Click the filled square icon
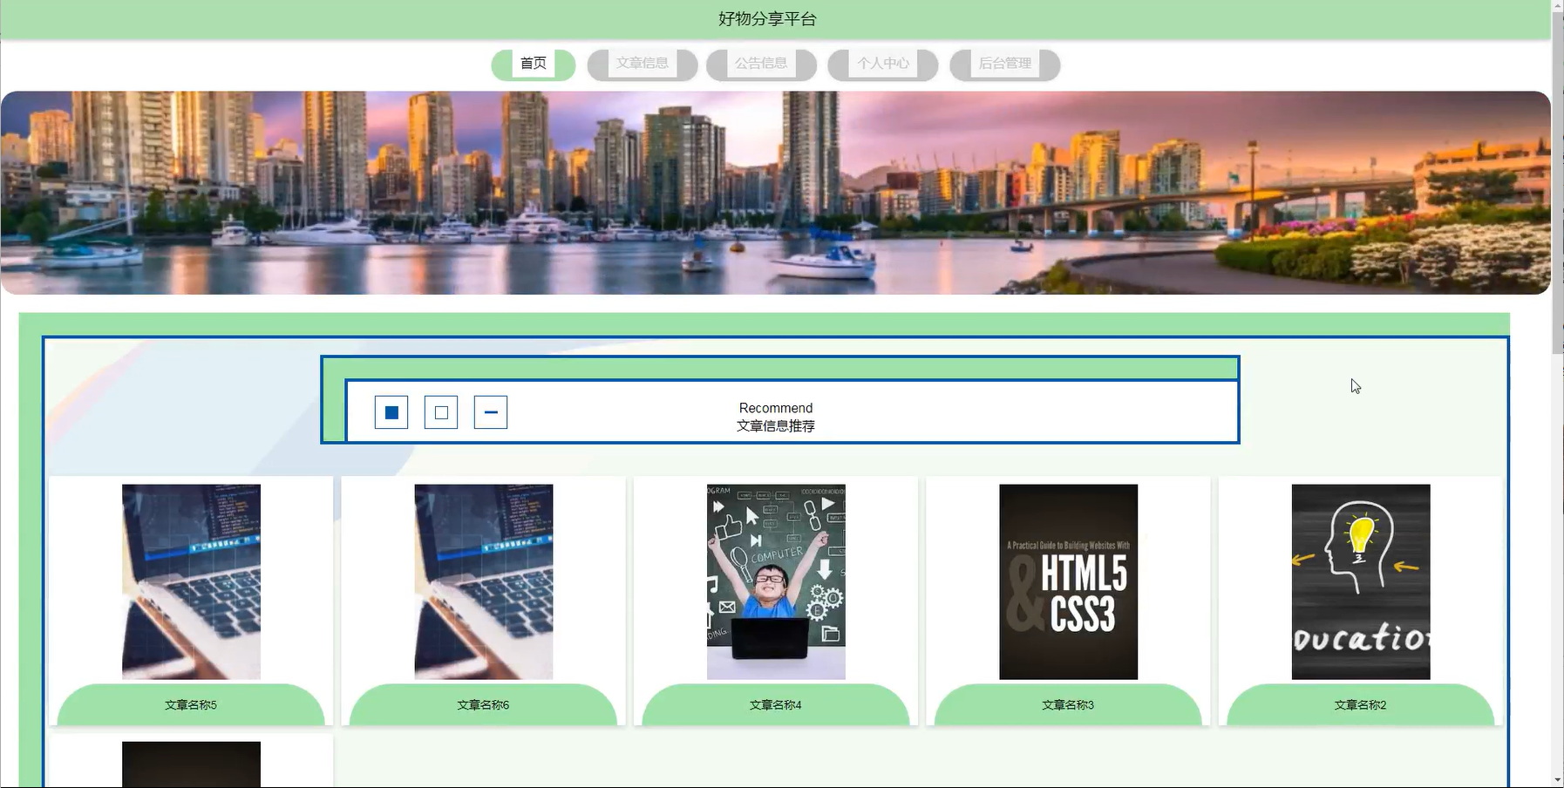 pos(391,412)
